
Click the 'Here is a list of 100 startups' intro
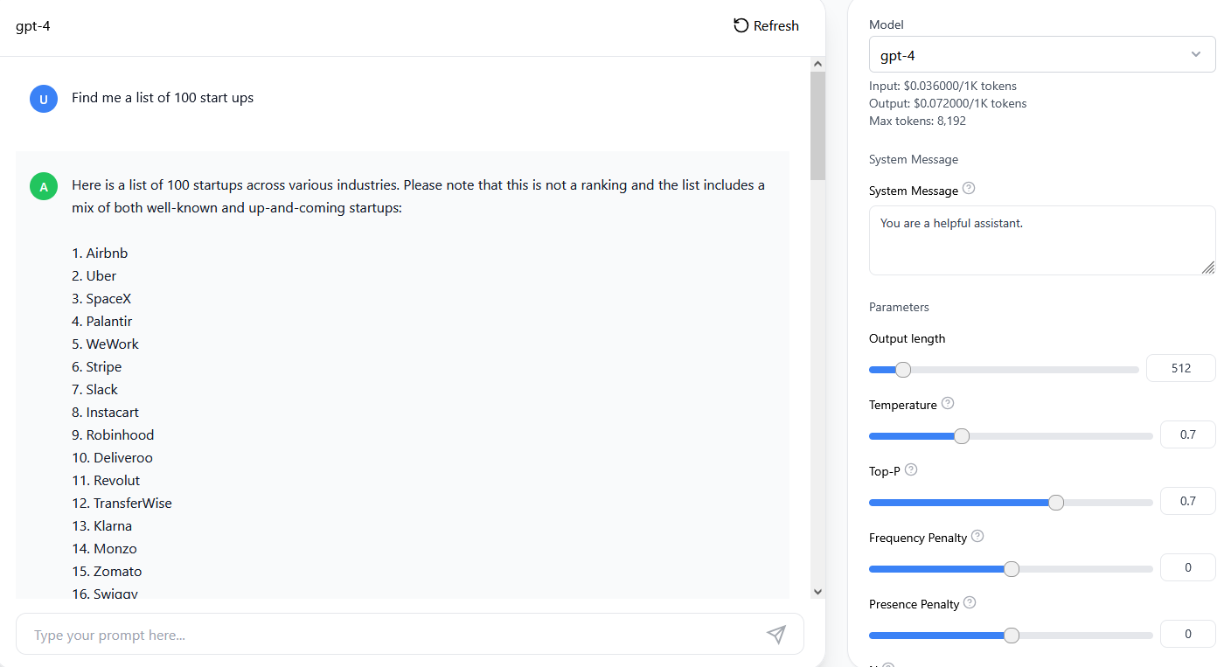[x=418, y=198]
